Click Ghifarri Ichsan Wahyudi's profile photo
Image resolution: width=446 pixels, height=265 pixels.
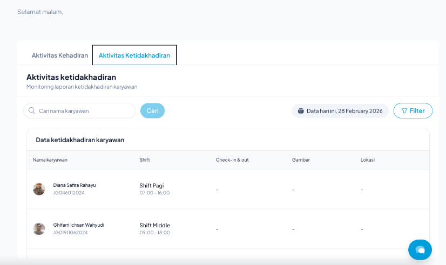(x=39, y=229)
